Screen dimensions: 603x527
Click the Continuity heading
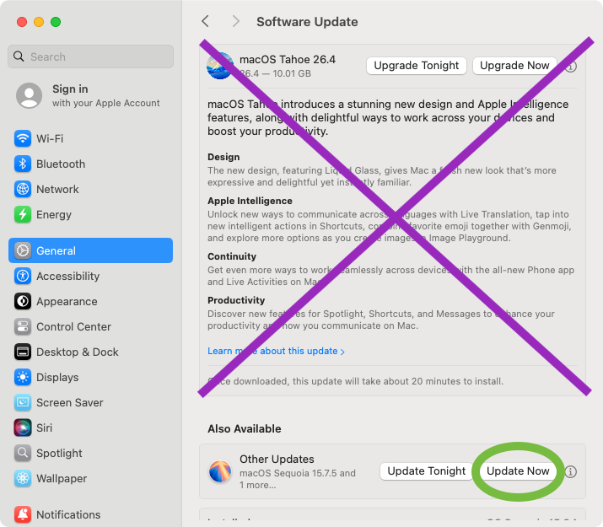pos(232,256)
